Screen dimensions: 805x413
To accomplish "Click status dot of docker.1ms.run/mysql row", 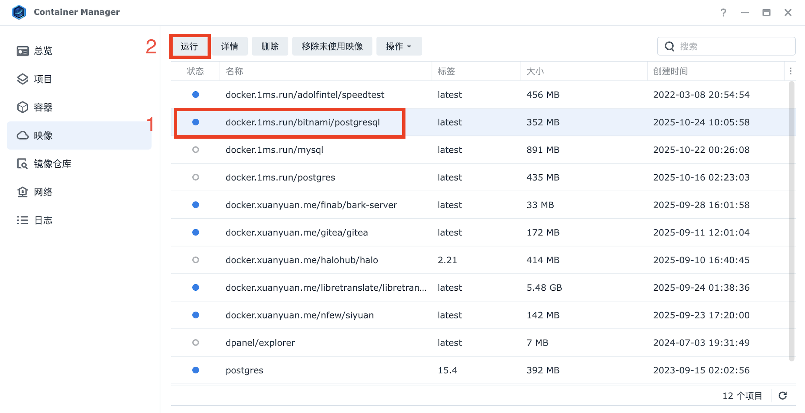I will [x=196, y=150].
